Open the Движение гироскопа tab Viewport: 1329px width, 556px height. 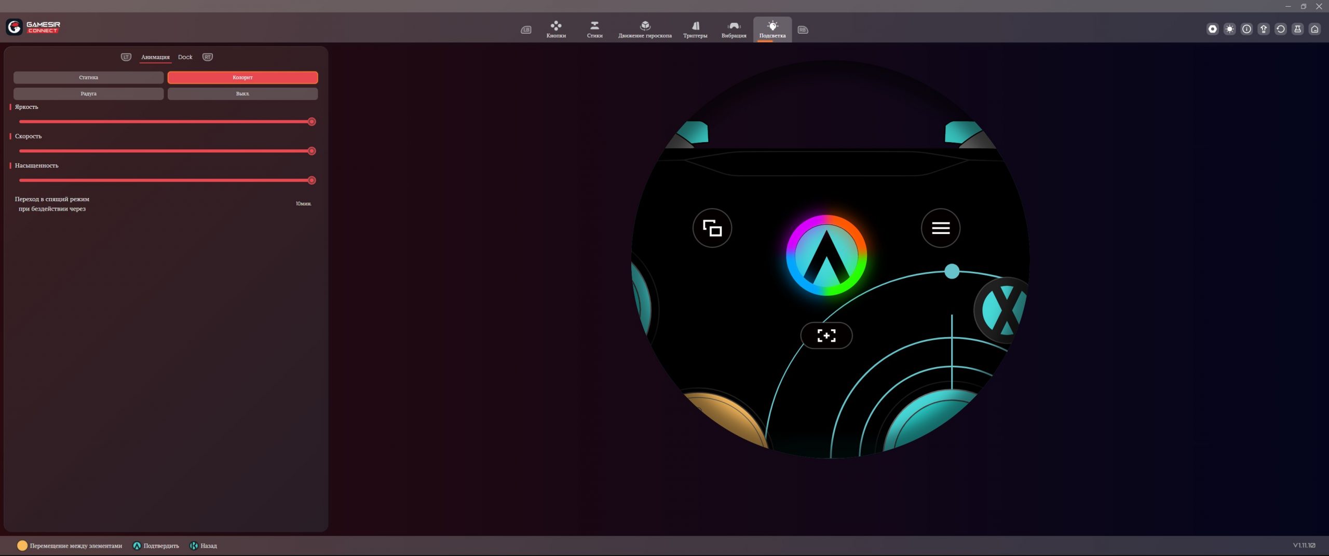(x=645, y=30)
